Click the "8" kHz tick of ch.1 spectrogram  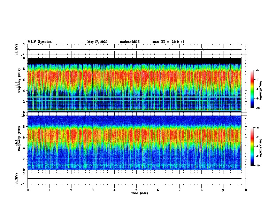24,69
